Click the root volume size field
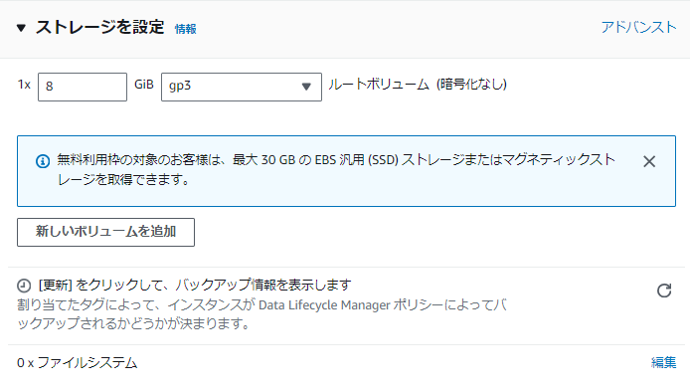690x390 pixels. point(83,87)
